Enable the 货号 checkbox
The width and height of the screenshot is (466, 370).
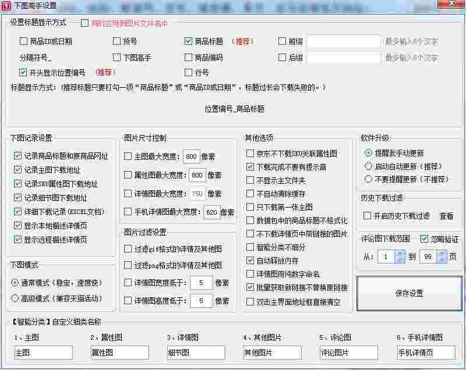pyautogui.click(x=116, y=41)
